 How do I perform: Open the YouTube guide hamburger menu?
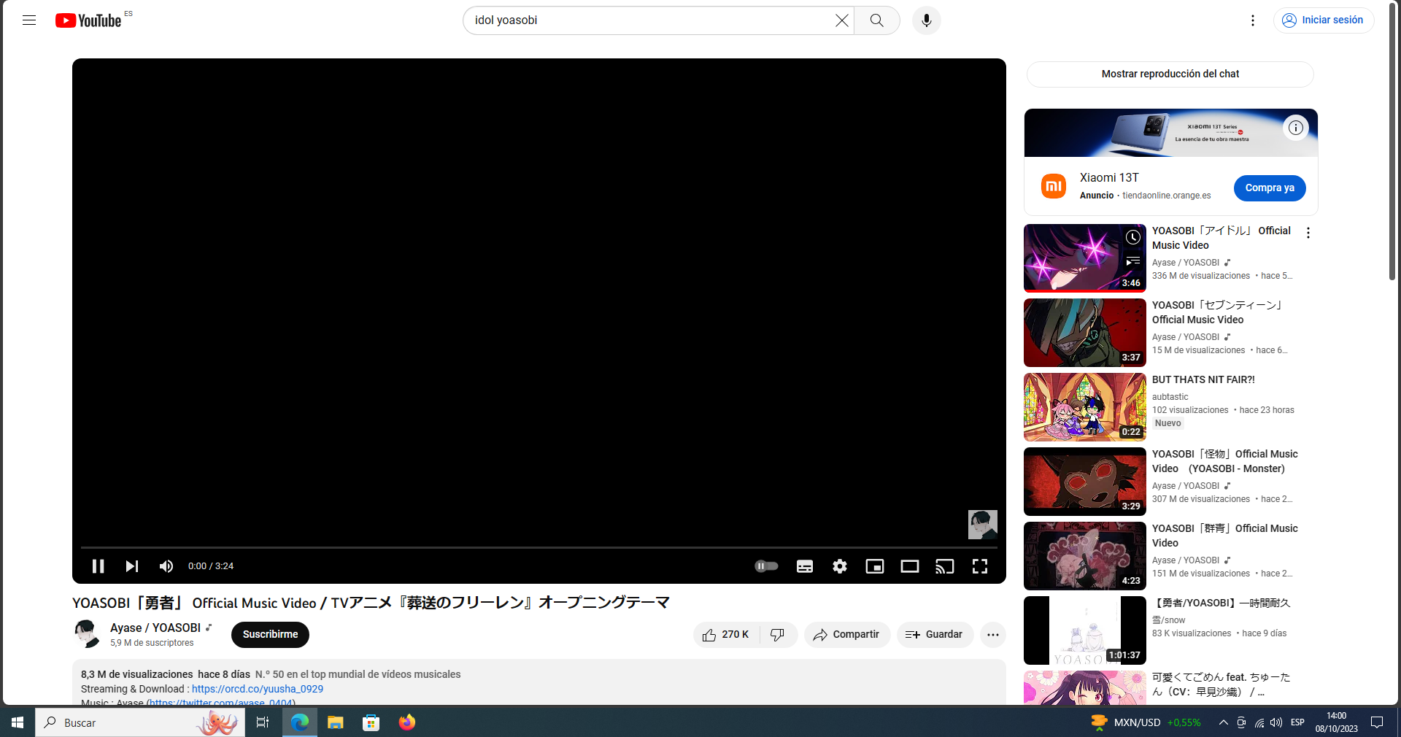coord(29,20)
